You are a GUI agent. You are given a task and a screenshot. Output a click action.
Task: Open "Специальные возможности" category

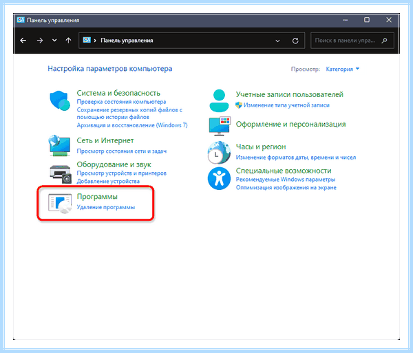[284, 171]
